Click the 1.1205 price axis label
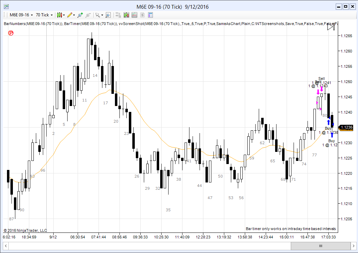Viewport: 358px width, 253px height. [x=347, y=219]
